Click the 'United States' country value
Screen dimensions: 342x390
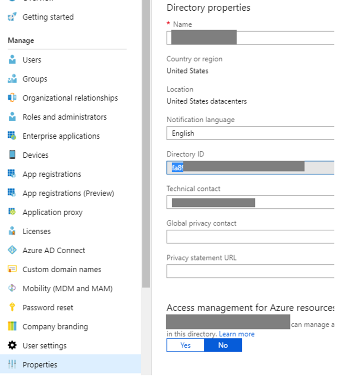click(187, 71)
